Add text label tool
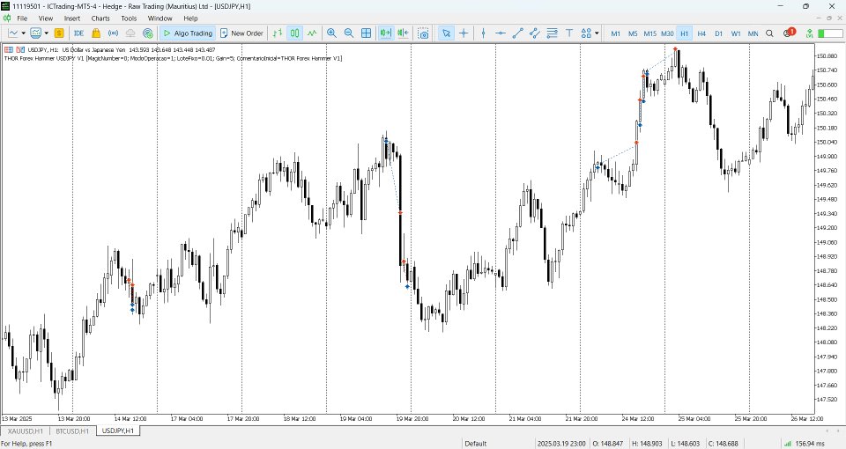Image resolution: width=846 pixels, height=449 pixels. [x=569, y=33]
